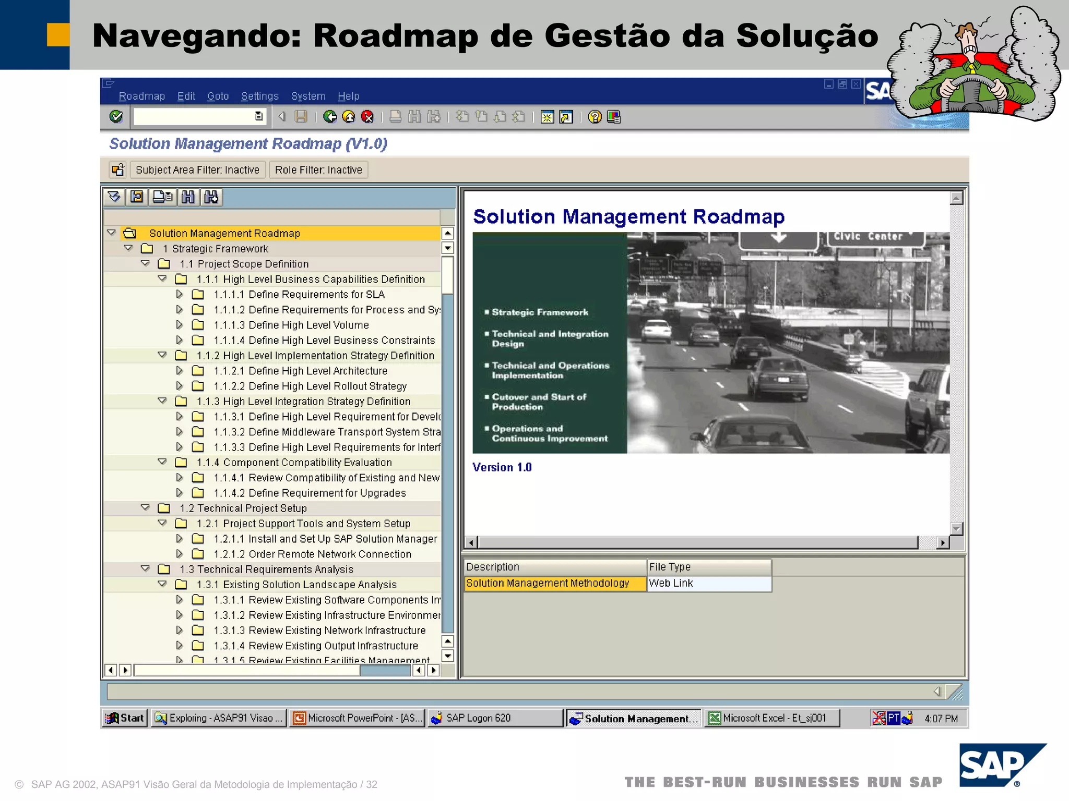Select 1.2.1.1 Install and Set Up SAP Solution Manager
This screenshot has height=801, width=1069.
[x=325, y=539]
